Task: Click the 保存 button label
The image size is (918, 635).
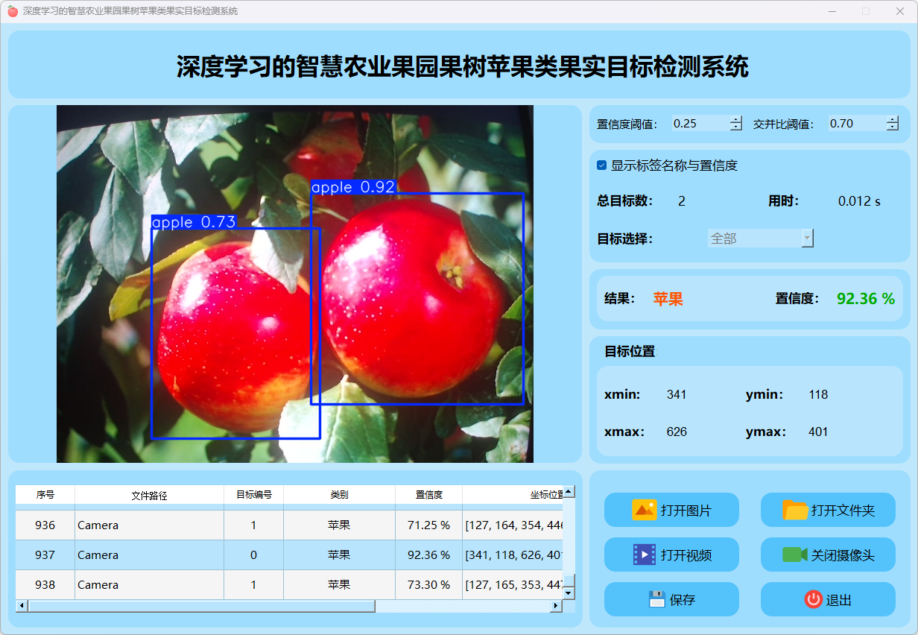Action: pyautogui.click(x=683, y=600)
